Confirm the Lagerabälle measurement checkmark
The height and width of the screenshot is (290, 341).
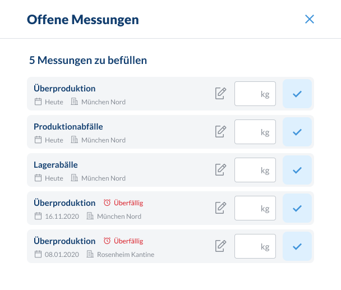(x=297, y=169)
